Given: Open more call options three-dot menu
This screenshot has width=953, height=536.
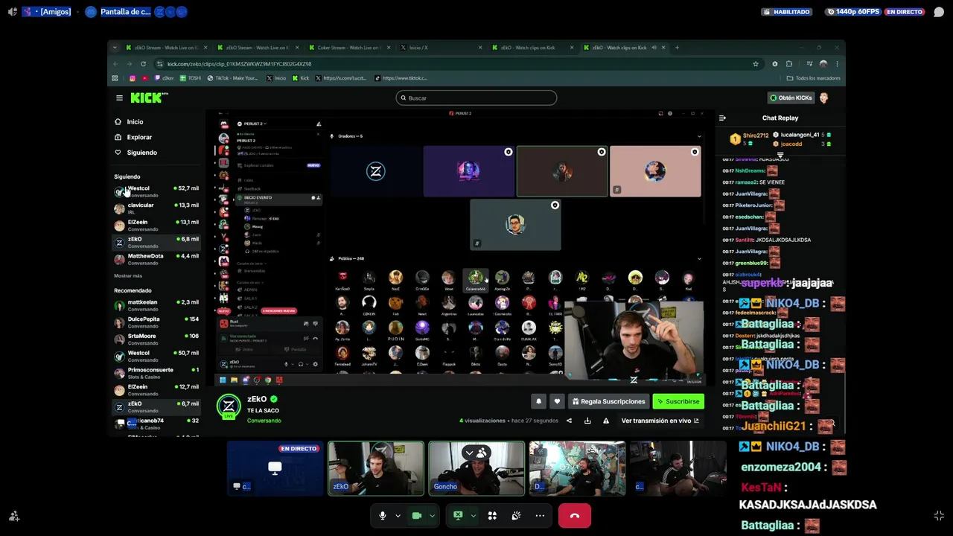Looking at the screenshot, I should coord(540,515).
